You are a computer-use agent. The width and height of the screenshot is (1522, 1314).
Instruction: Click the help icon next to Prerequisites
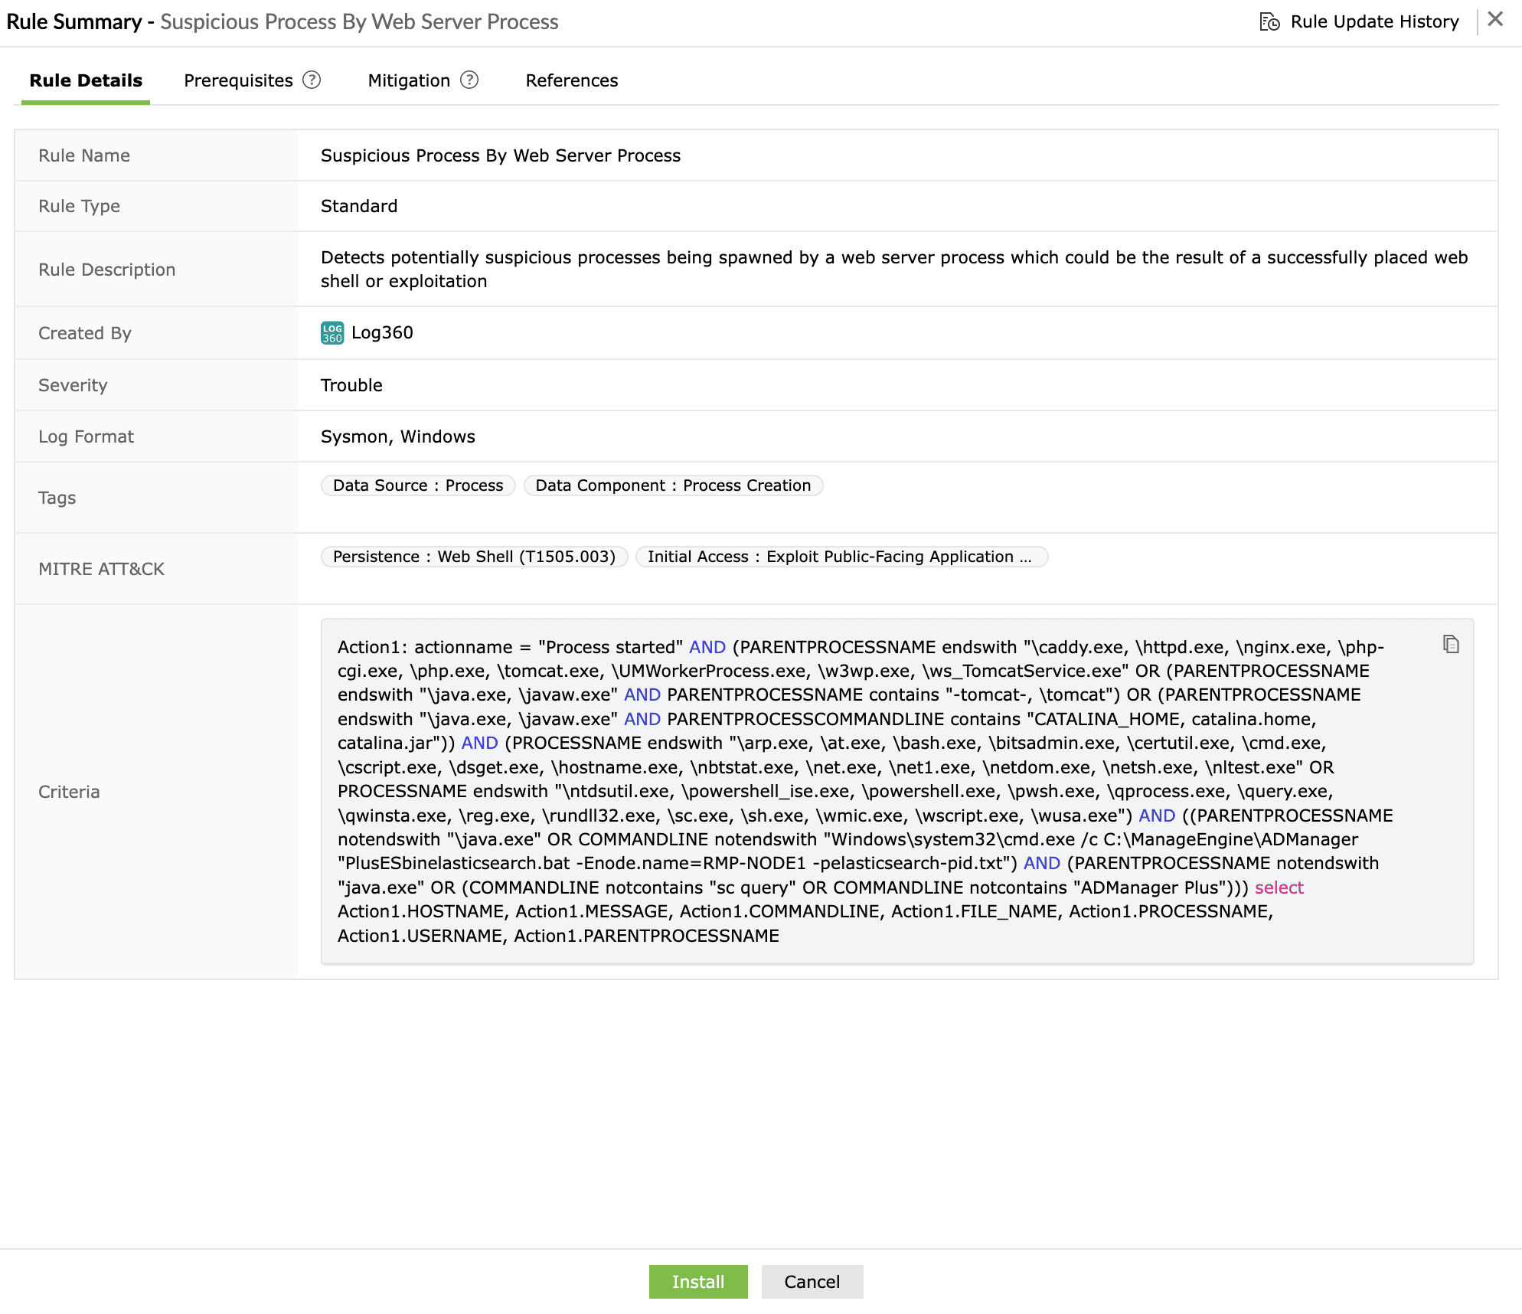(x=312, y=80)
